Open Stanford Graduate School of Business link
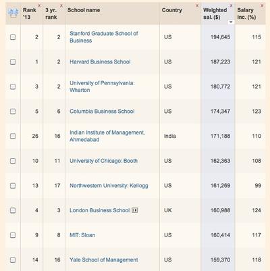 pyautogui.click(x=104, y=37)
